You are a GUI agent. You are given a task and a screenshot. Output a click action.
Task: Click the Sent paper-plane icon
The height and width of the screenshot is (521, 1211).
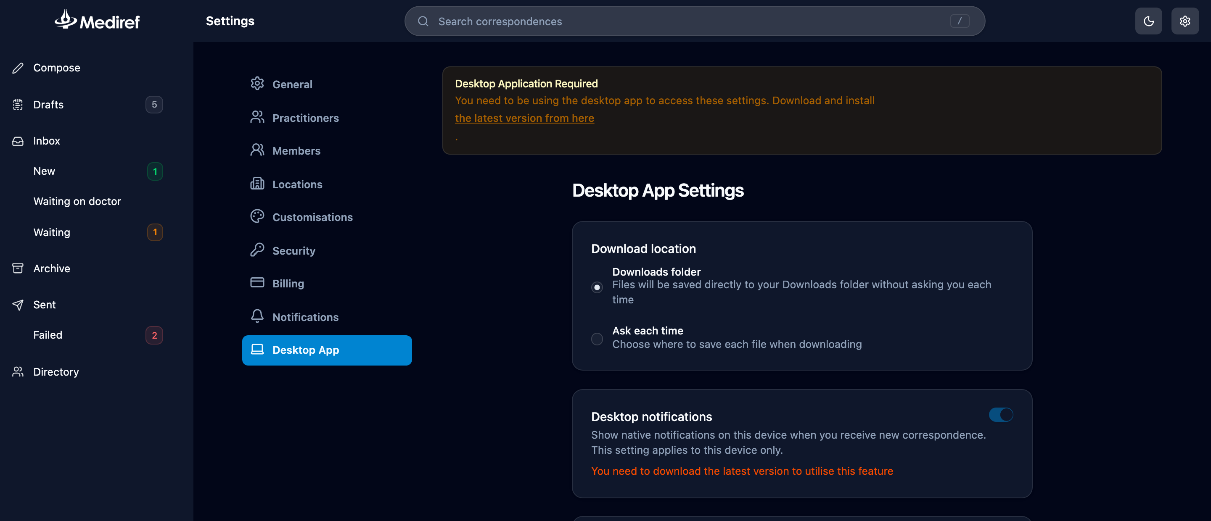pos(18,305)
